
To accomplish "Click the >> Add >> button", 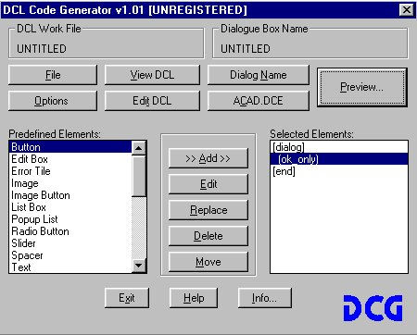I will pyautogui.click(x=208, y=158).
